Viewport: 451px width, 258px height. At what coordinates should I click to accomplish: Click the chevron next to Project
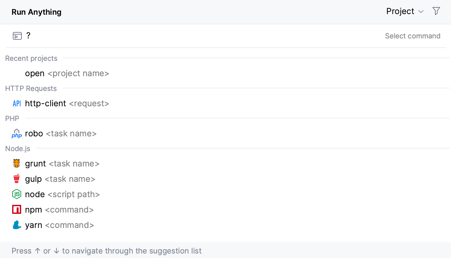[421, 12]
